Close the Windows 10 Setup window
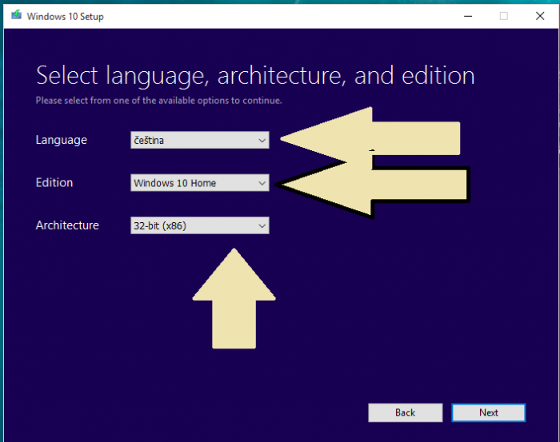The width and height of the screenshot is (560, 442). pyautogui.click(x=540, y=16)
